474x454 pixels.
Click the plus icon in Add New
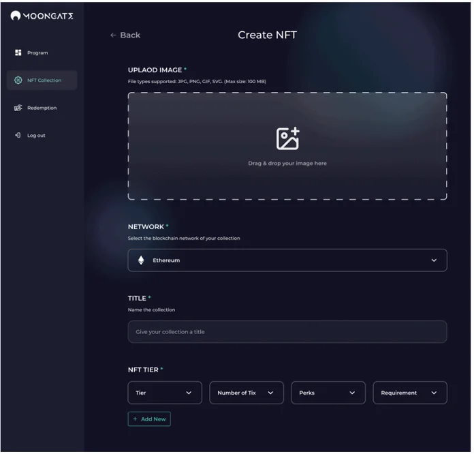point(135,419)
